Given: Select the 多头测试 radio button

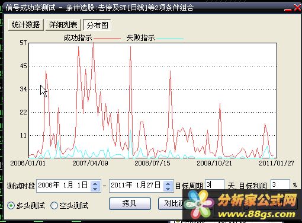Looking at the screenshot, I should click(x=11, y=206).
